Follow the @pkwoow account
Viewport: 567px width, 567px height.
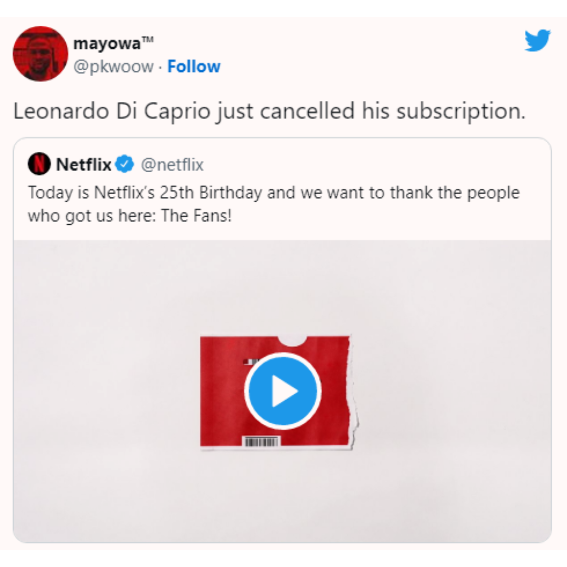[x=194, y=67]
